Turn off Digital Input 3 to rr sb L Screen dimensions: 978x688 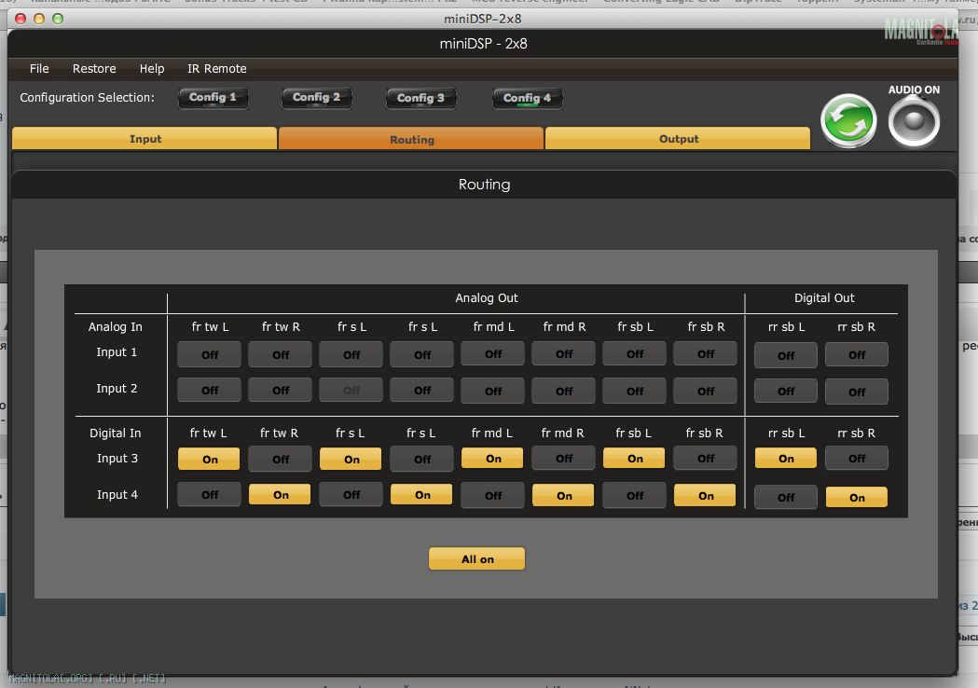click(x=786, y=458)
